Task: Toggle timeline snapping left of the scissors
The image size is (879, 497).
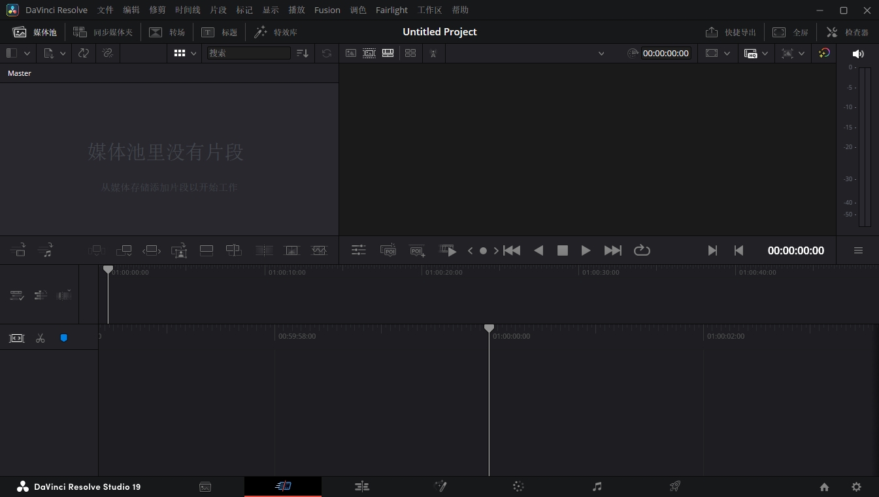Action: [x=16, y=338]
